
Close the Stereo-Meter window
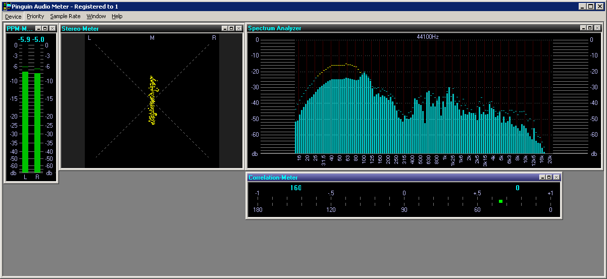point(238,29)
